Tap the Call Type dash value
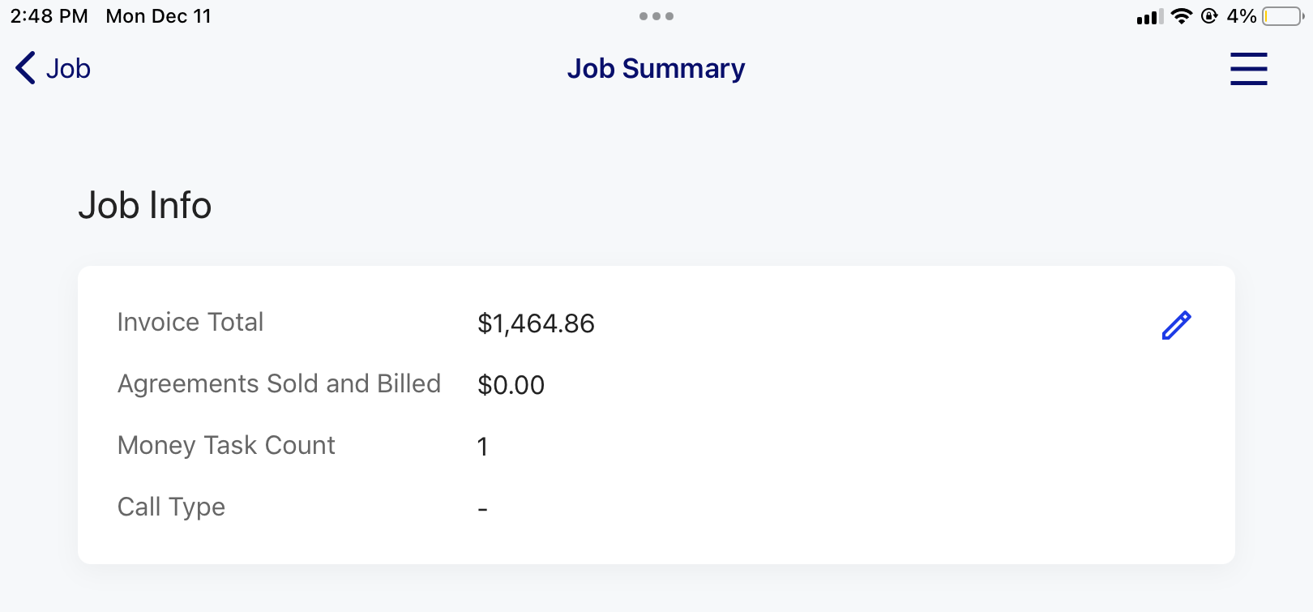This screenshot has height=612, width=1313. pyautogui.click(x=482, y=509)
